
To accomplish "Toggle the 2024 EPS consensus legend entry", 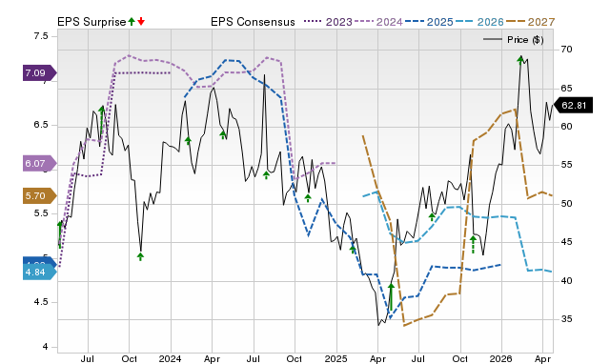I will pos(378,22).
